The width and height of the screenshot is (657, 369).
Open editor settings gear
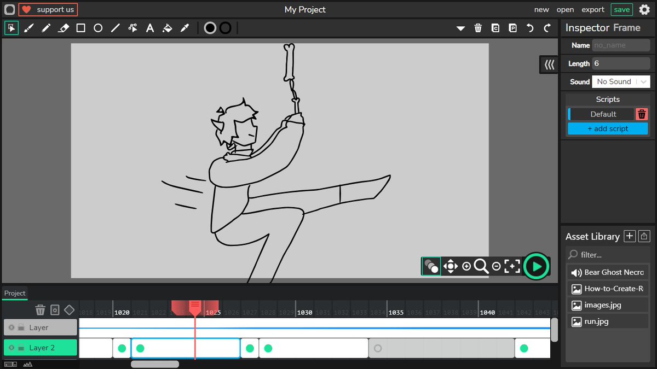coord(644,9)
